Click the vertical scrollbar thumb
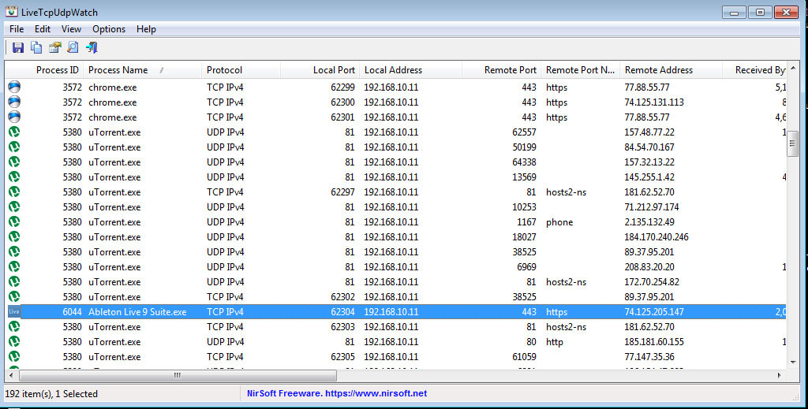Viewport: 808px width, 409px height. click(x=792, y=144)
